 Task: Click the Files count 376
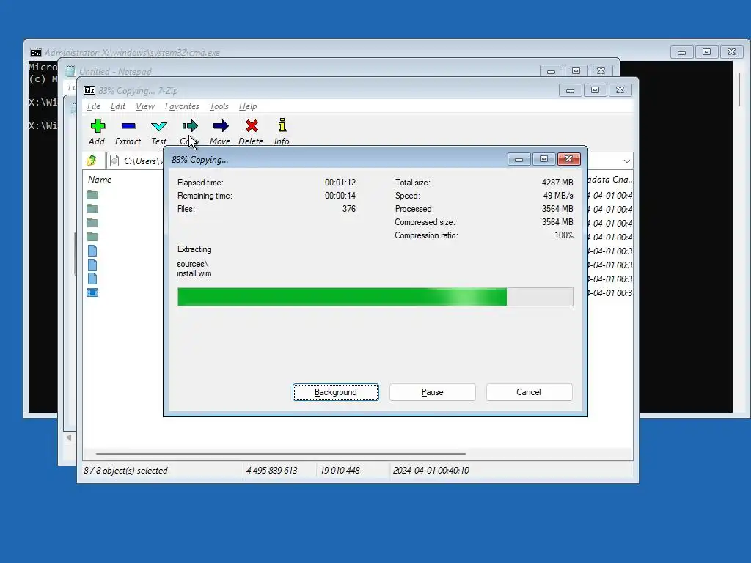point(348,209)
